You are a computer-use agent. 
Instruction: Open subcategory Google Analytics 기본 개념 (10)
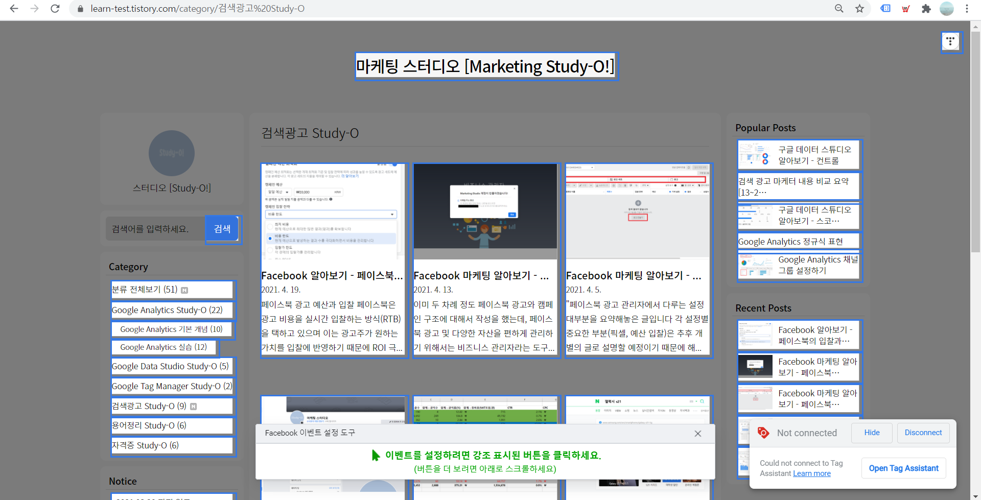point(172,329)
